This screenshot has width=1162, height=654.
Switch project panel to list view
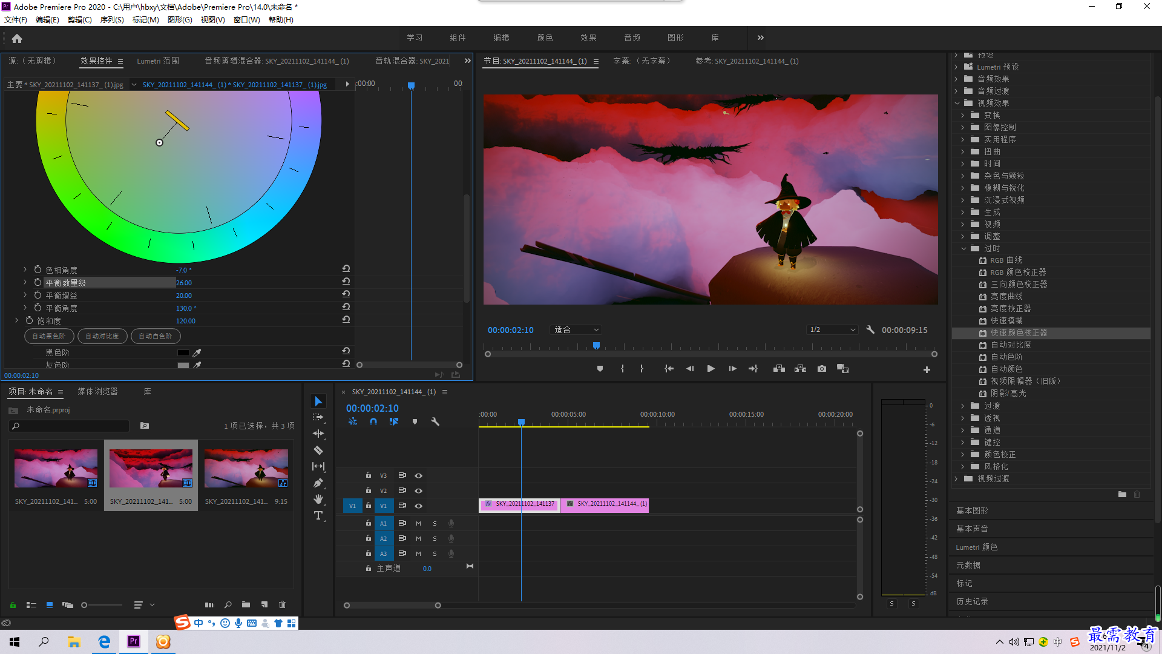point(31,605)
